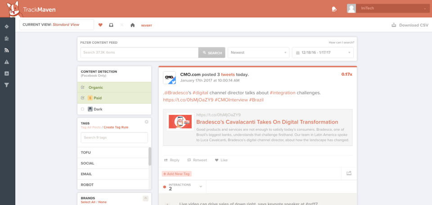Click the save view inbox icon

111,25
